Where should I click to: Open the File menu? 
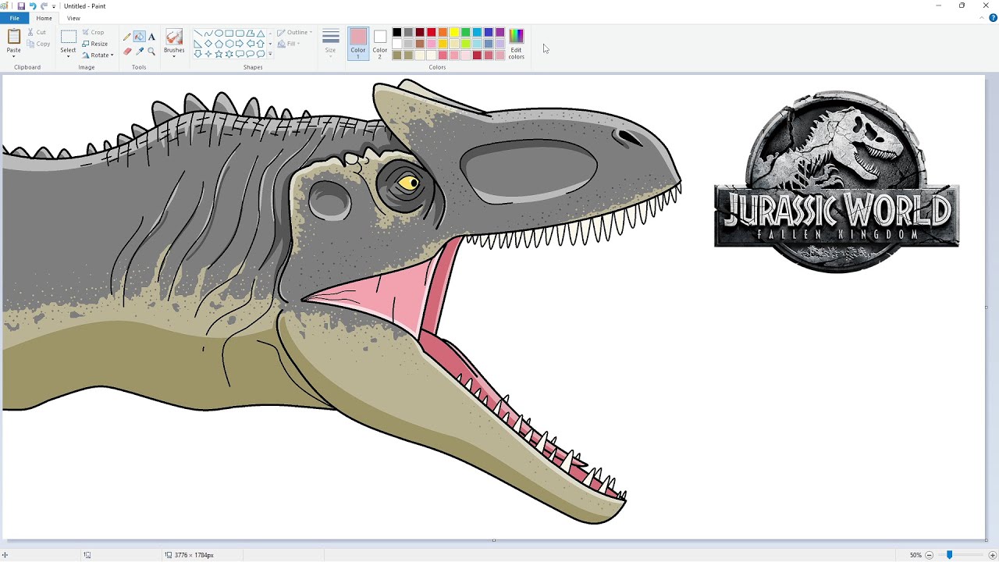click(x=14, y=18)
